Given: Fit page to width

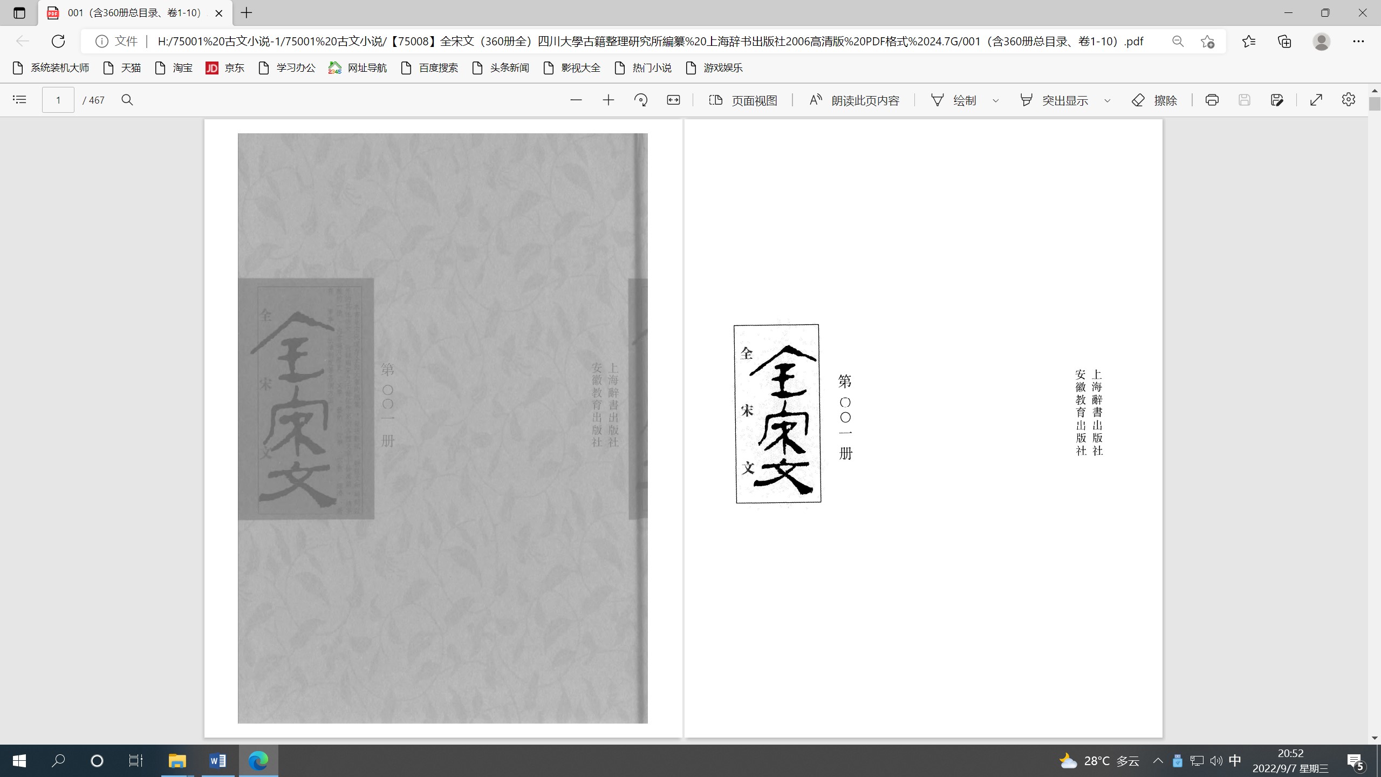Looking at the screenshot, I should click(x=673, y=100).
